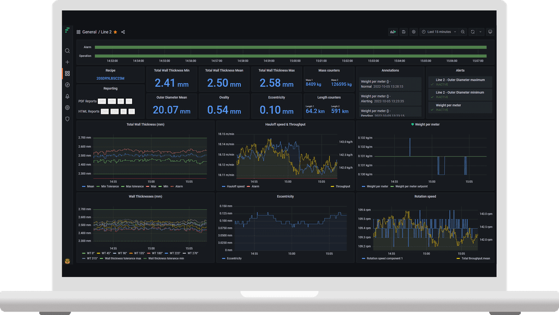Toggle Rotation speed component 1 legend

pos(382,259)
